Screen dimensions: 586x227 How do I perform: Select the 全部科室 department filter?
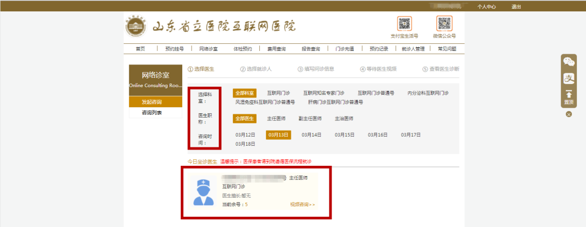tap(244, 93)
